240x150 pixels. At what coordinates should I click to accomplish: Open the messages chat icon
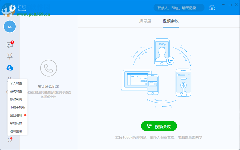tap(10, 45)
